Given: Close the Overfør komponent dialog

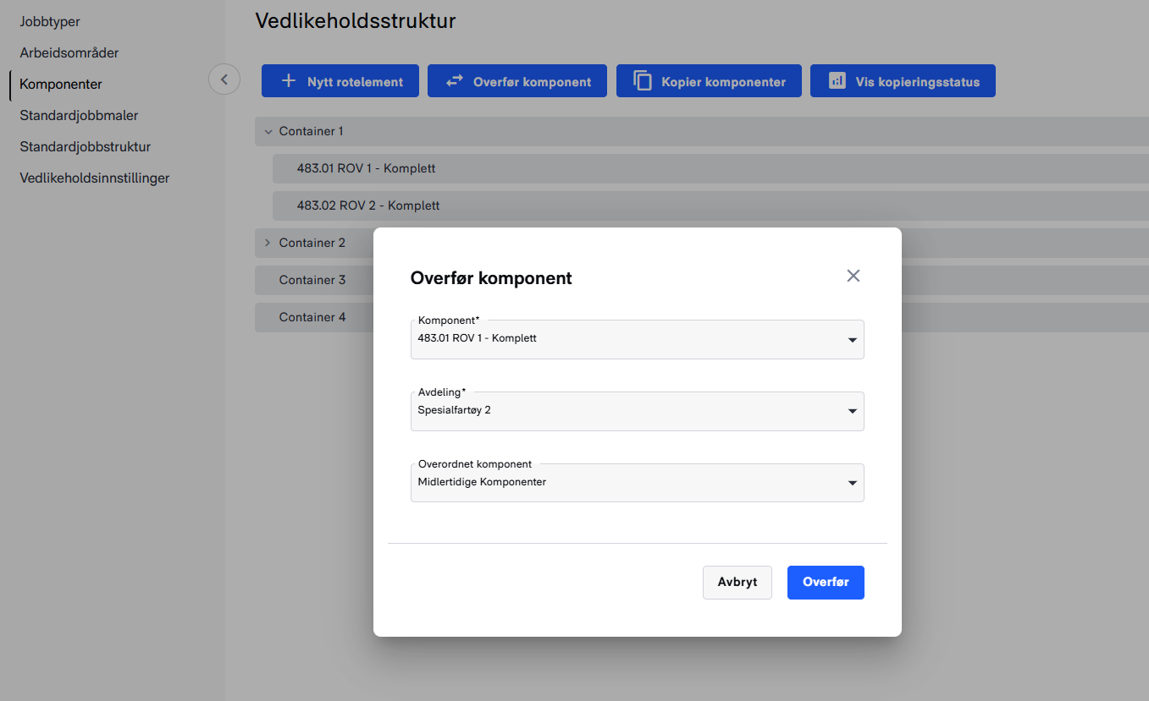Looking at the screenshot, I should (853, 276).
